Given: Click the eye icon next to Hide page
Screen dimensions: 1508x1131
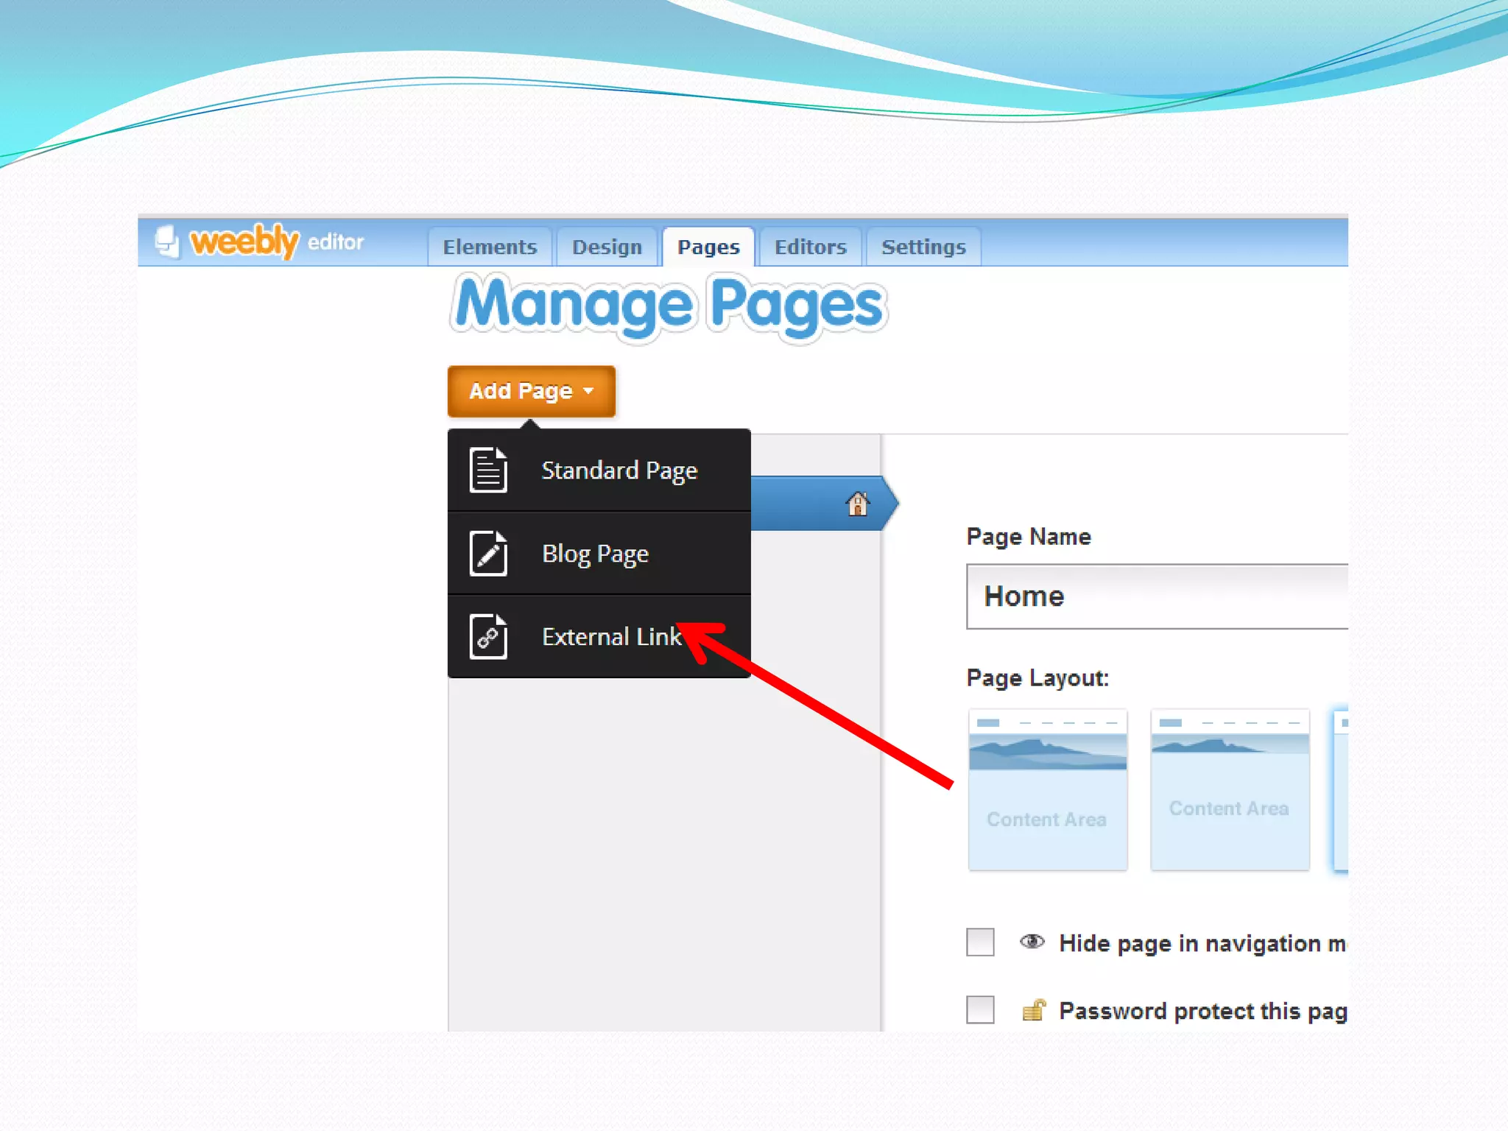Looking at the screenshot, I should (x=1032, y=942).
